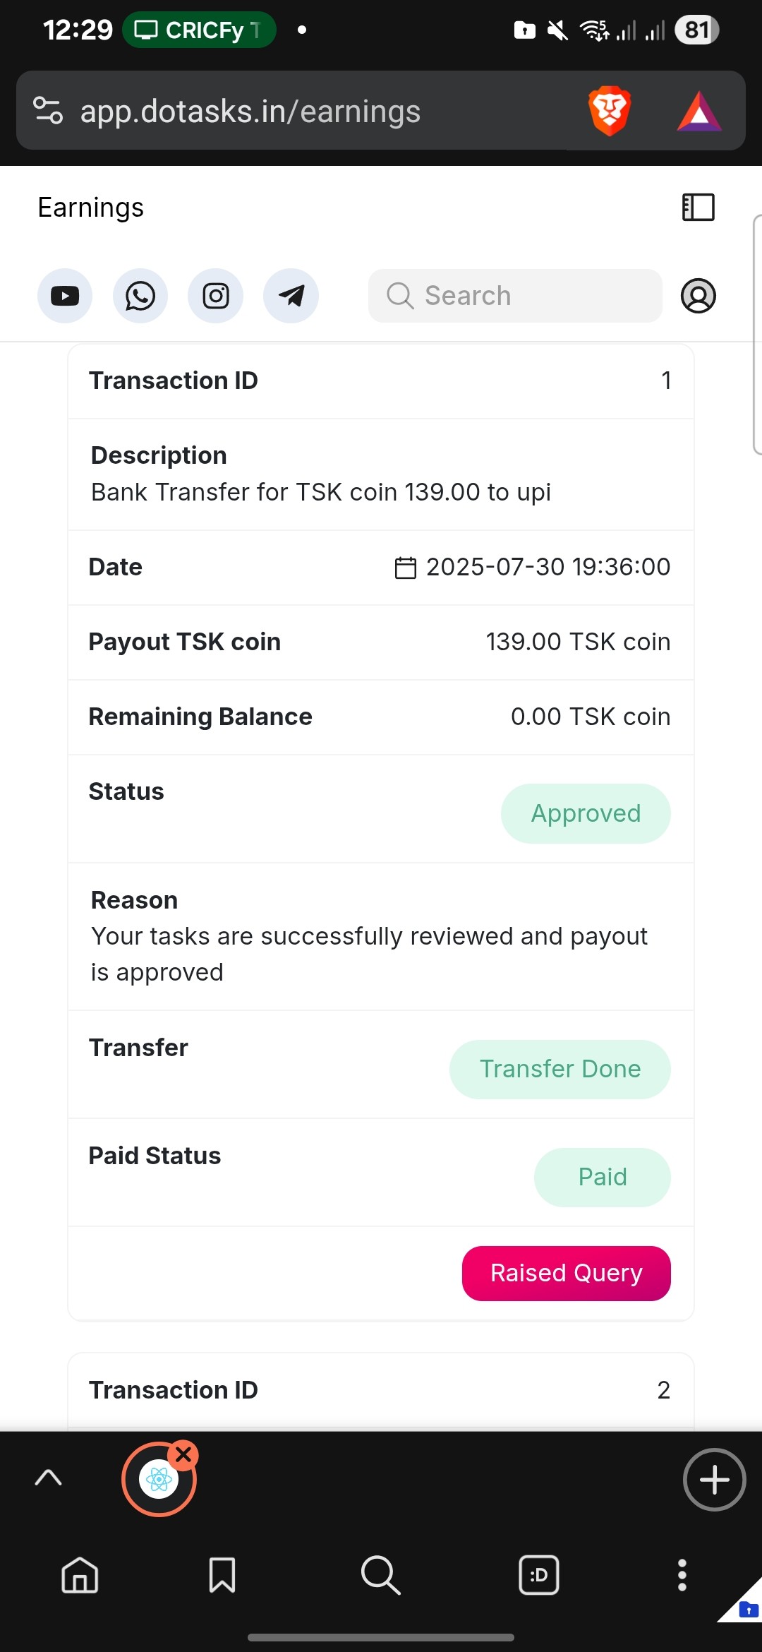
Task: Open site settings icon in address bar
Action: point(48,111)
